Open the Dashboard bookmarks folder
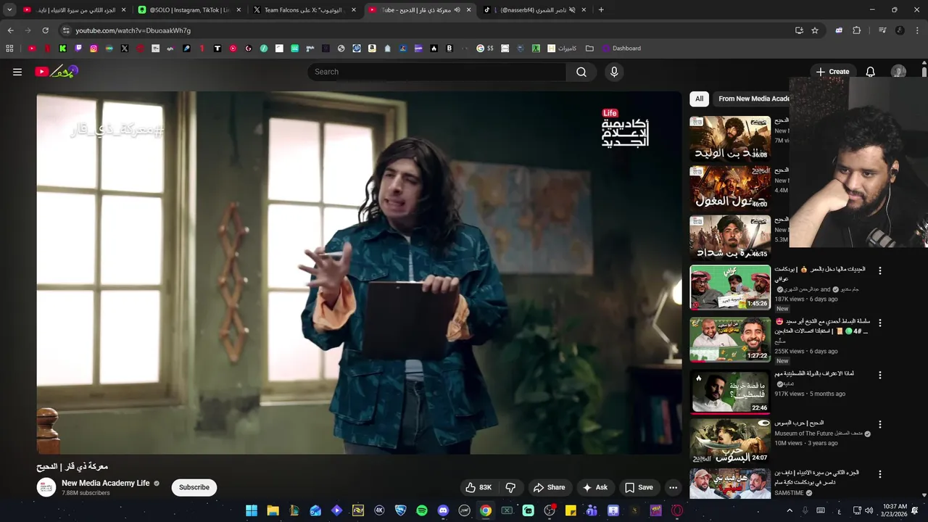 tap(621, 49)
